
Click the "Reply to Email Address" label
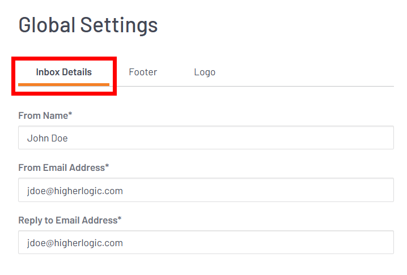click(x=67, y=220)
